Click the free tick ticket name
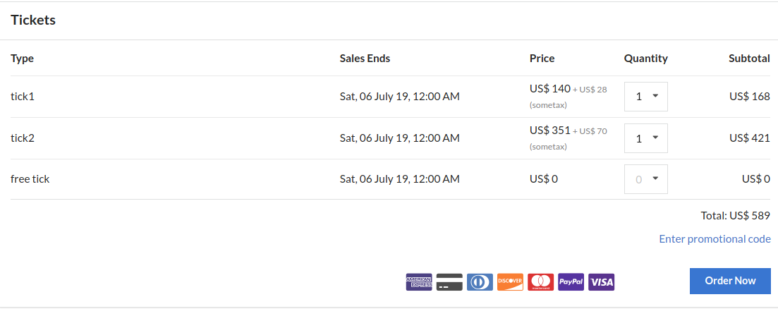Viewport: 778px width, 309px height. click(30, 179)
